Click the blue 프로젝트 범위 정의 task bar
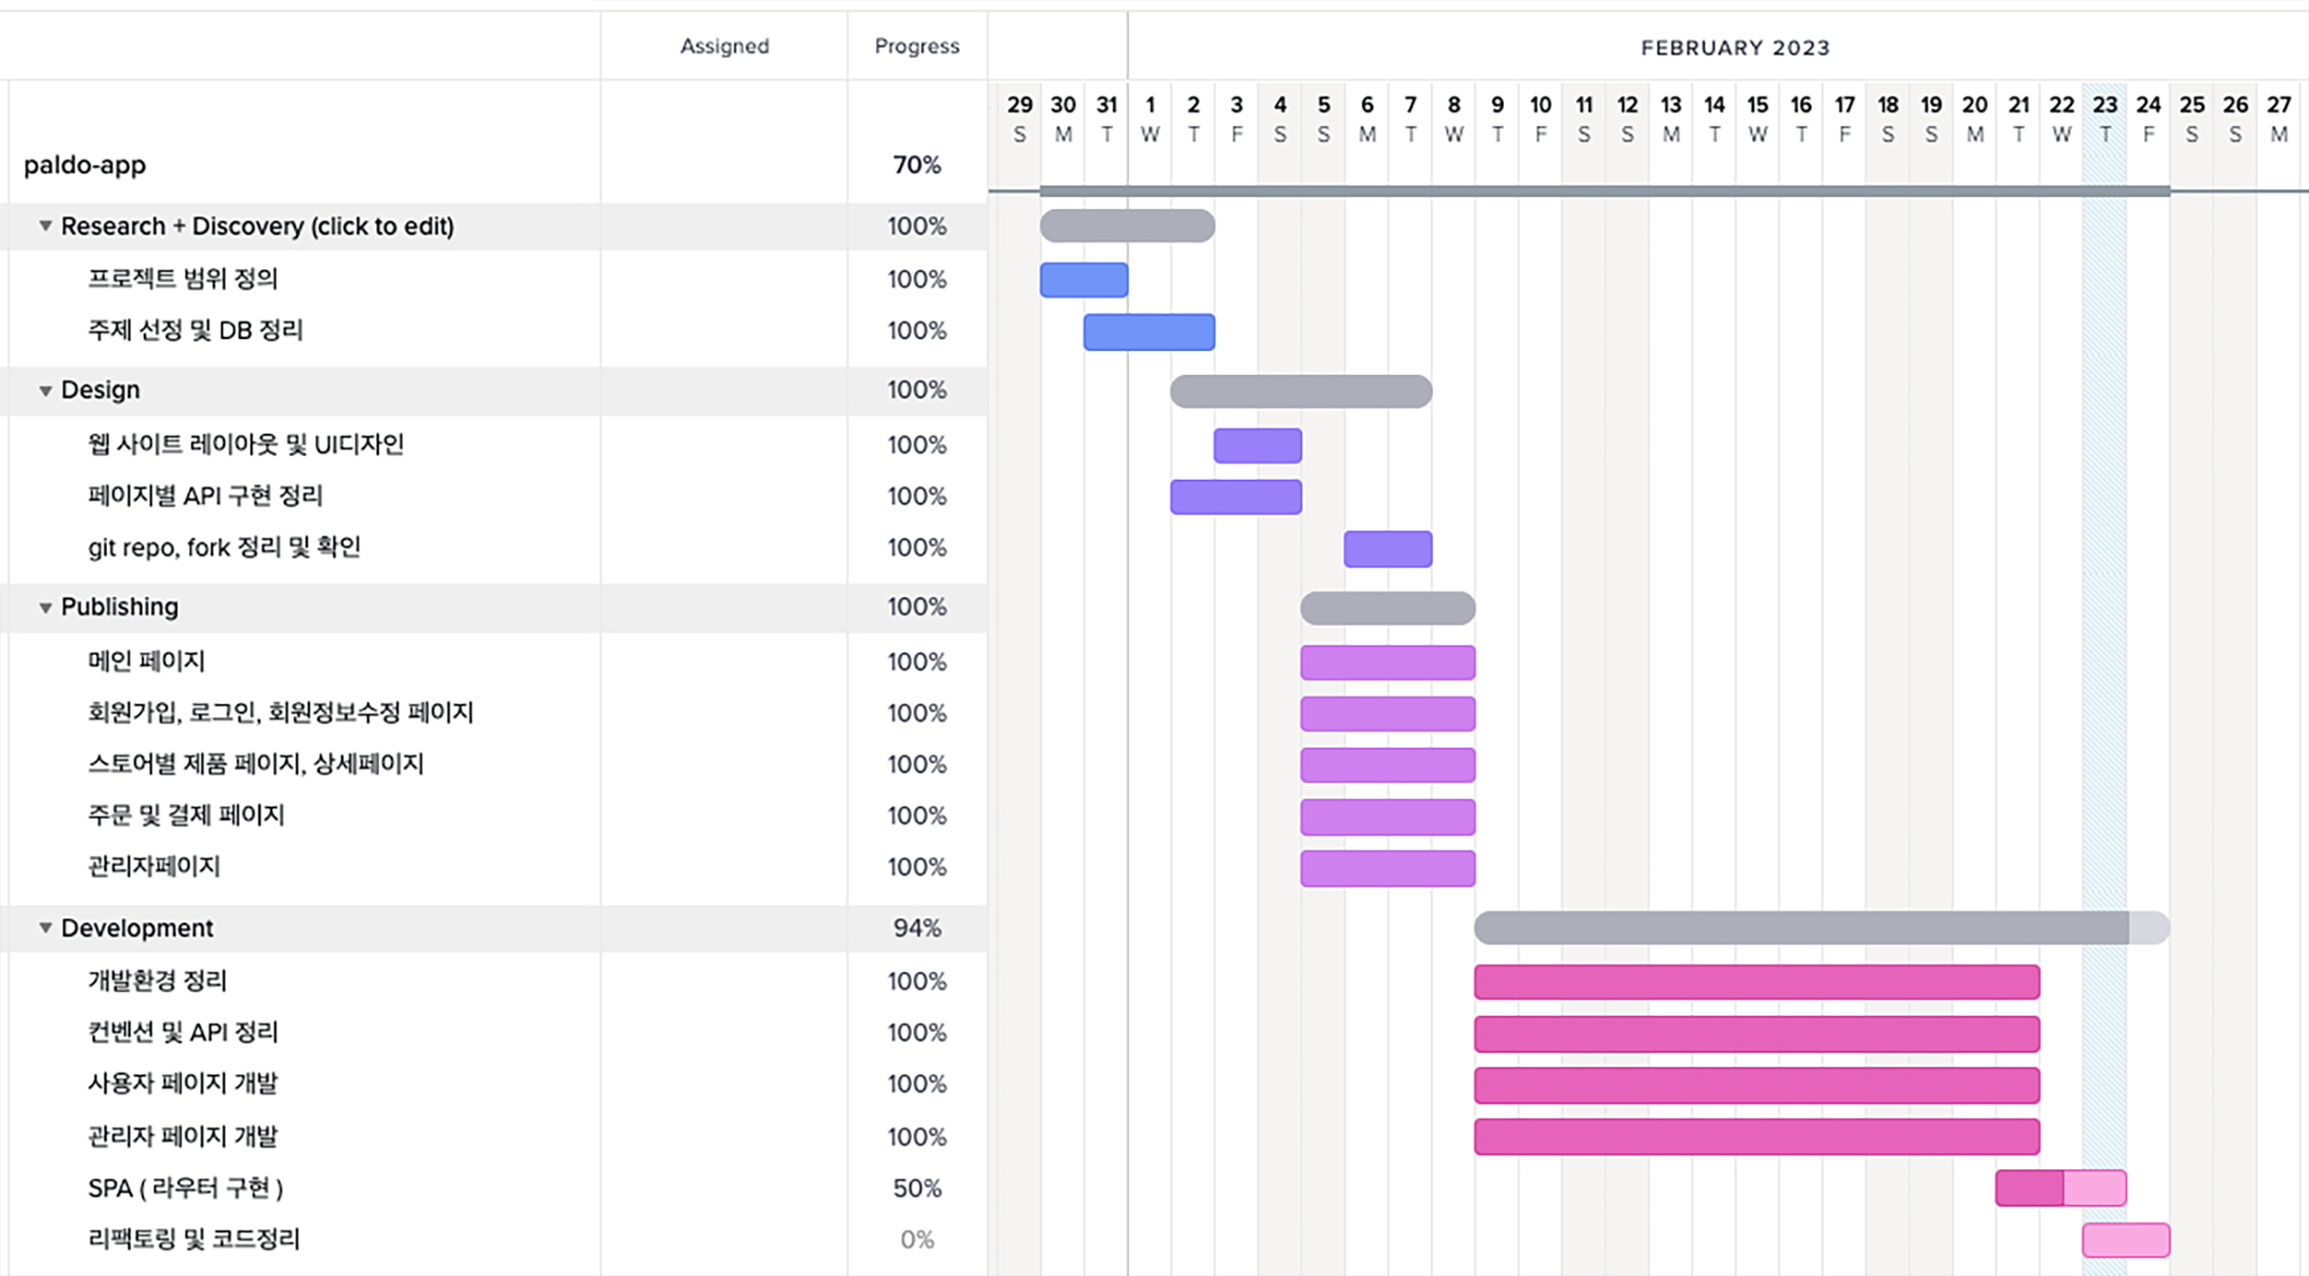The width and height of the screenshot is (2309, 1276). click(1083, 280)
